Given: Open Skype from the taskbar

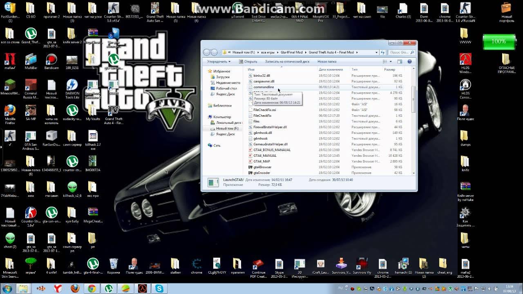Looking at the screenshot, I should [159, 288].
